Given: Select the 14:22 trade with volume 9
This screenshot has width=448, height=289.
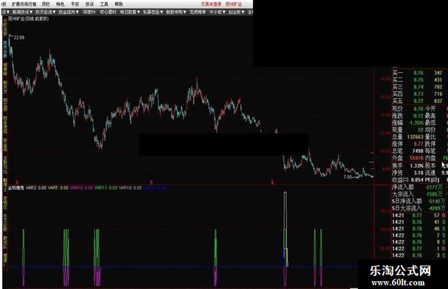Looking at the screenshot, I should (x=419, y=242).
